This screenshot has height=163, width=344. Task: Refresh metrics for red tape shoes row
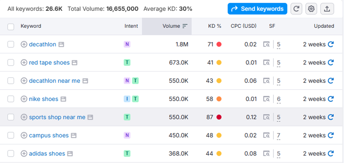tap(331, 62)
